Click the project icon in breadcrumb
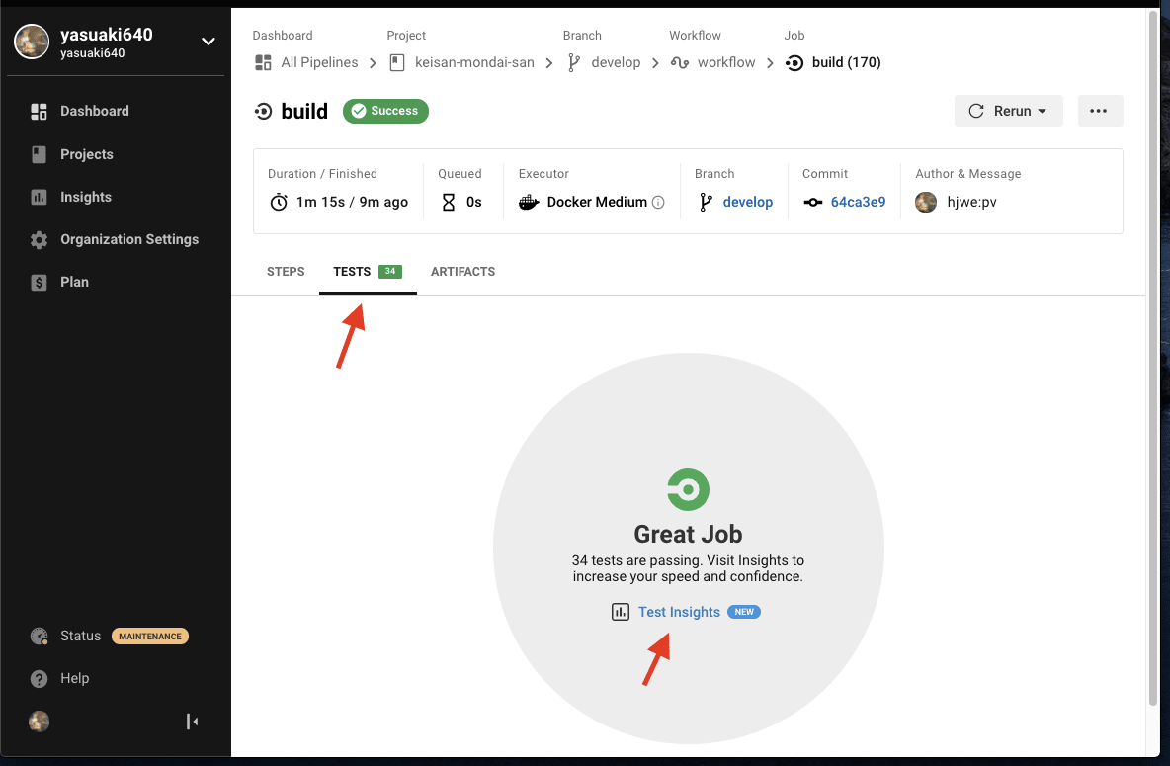This screenshot has height=766, width=1170. pos(397,62)
